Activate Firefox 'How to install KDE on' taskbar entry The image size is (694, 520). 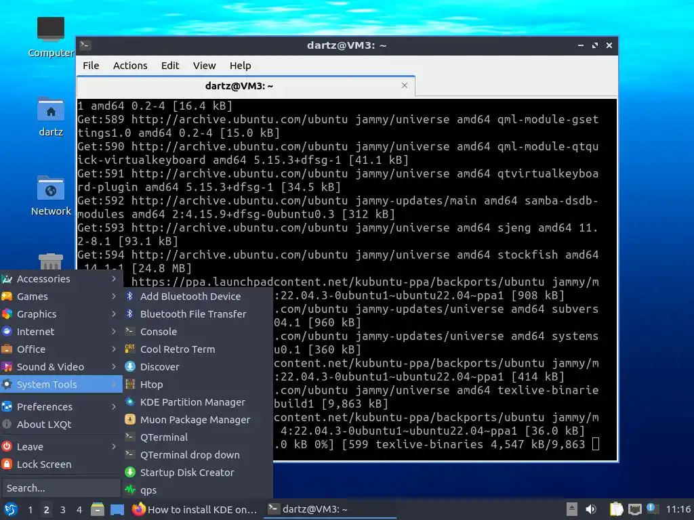pos(195,509)
